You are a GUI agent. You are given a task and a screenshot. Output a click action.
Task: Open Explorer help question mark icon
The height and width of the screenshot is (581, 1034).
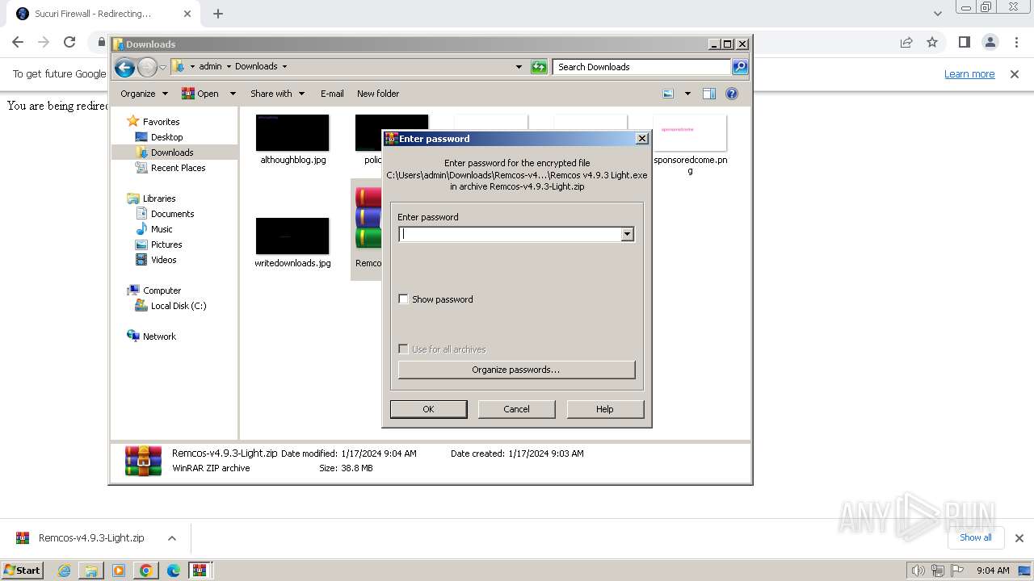(732, 94)
